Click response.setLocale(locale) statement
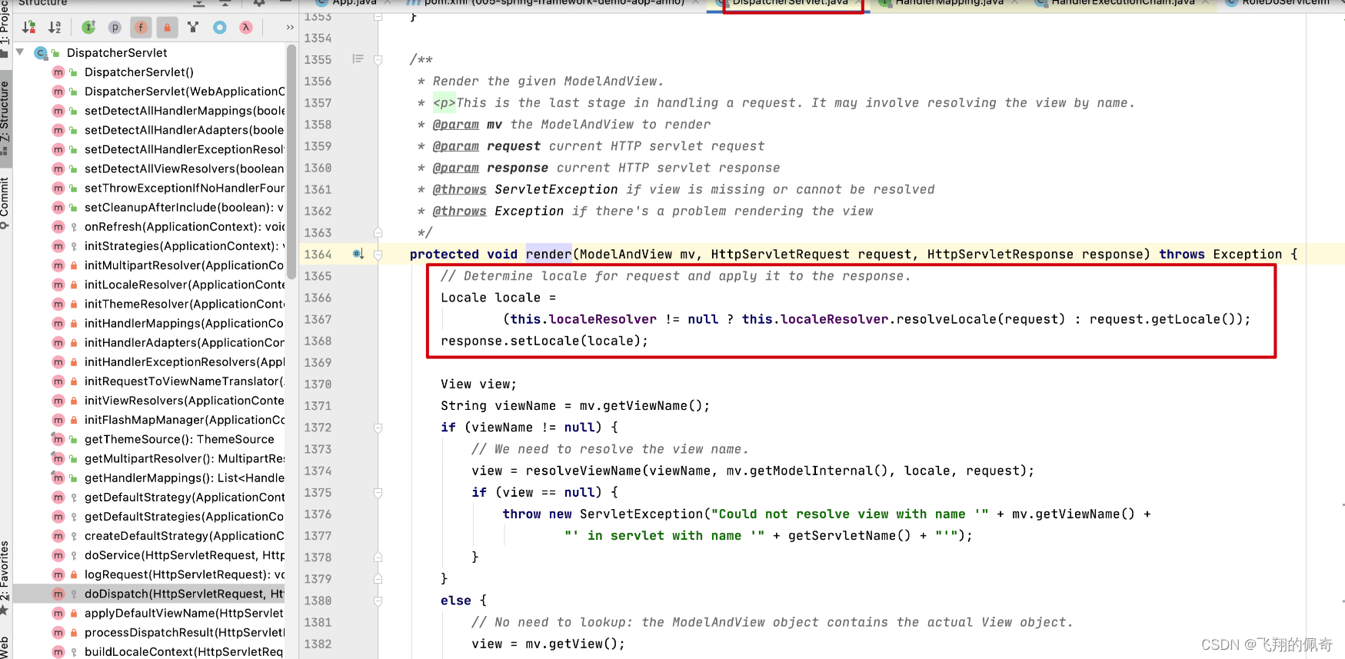This screenshot has width=1345, height=659. 544,341
